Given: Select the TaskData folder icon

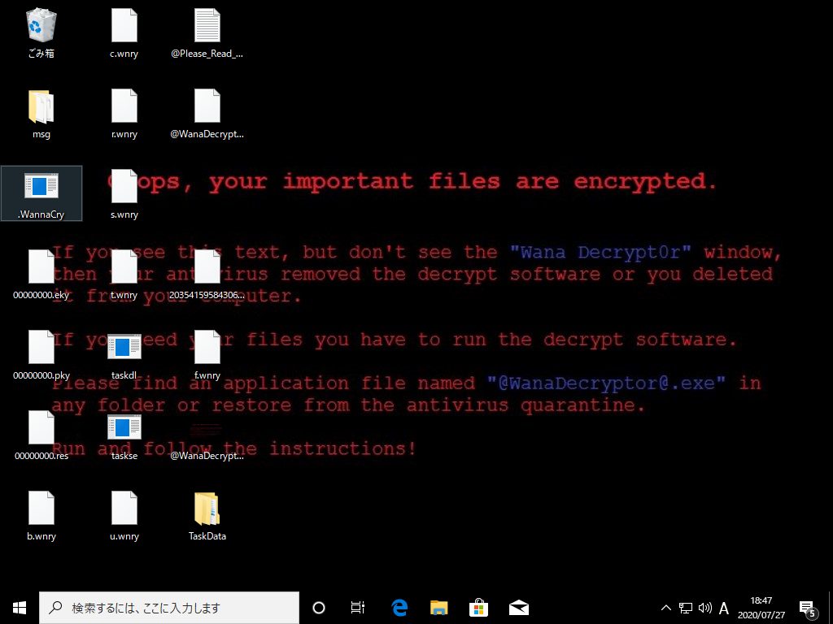Looking at the screenshot, I should [207, 509].
